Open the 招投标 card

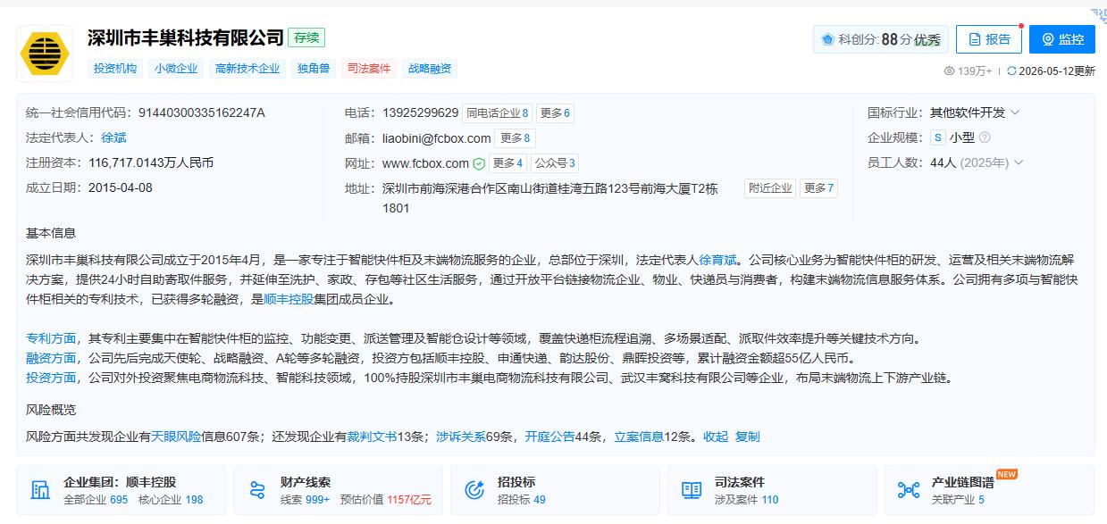[x=556, y=490]
